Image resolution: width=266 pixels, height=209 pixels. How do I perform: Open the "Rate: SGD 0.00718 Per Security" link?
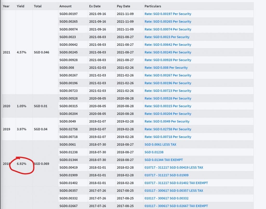click(168, 137)
